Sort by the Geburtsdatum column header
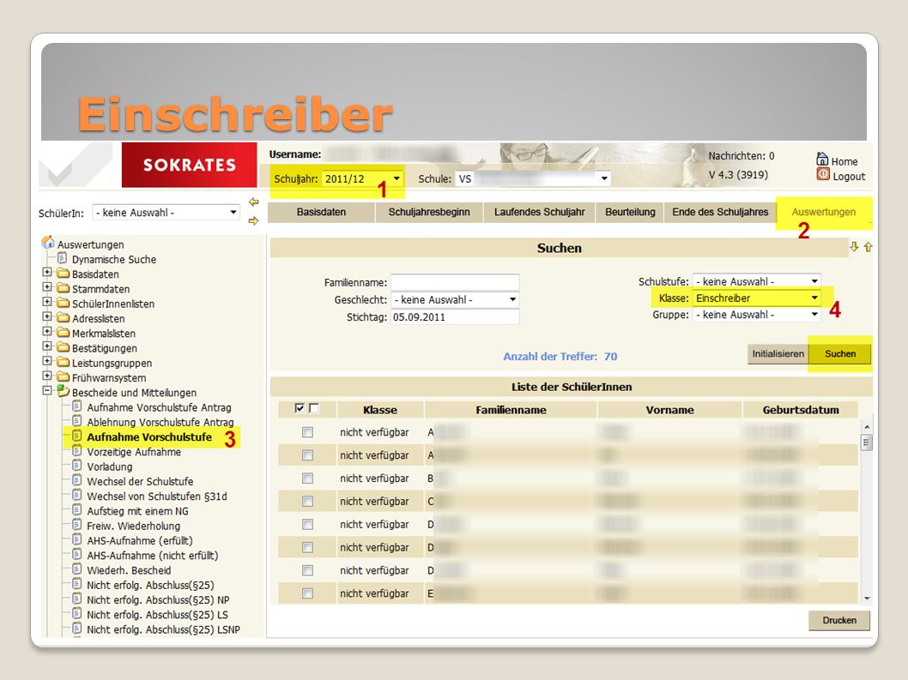This screenshot has height=680, width=908. [x=800, y=410]
